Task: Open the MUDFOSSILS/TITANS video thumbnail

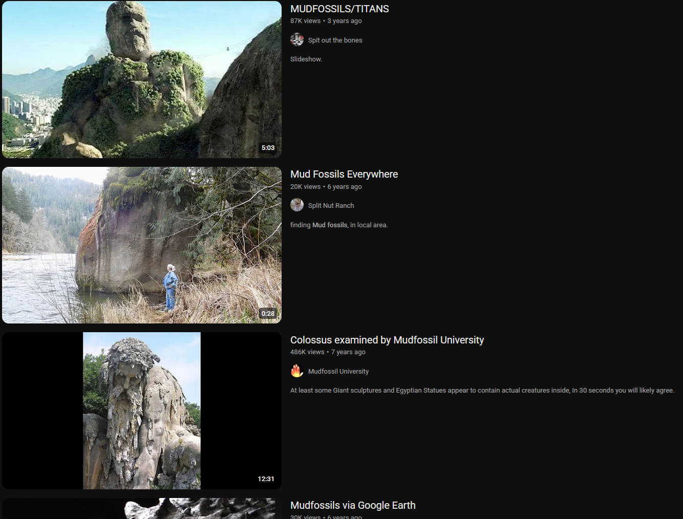Action: coord(142,79)
